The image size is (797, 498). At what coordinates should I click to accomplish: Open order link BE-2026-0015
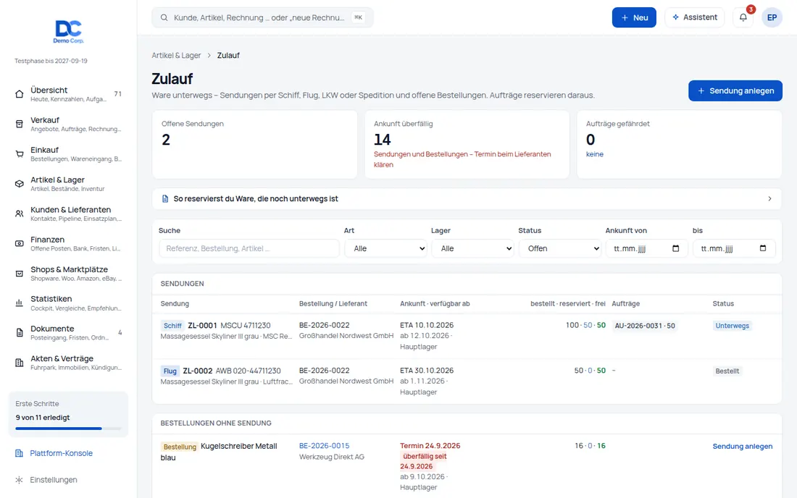click(x=325, y=446)
